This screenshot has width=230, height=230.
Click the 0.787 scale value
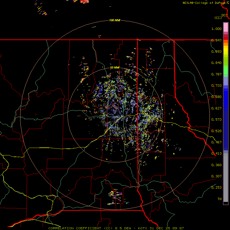tap(216, 74)
